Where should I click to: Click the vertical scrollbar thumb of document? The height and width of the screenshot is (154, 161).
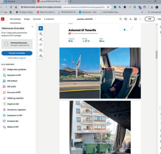[157, 54]
